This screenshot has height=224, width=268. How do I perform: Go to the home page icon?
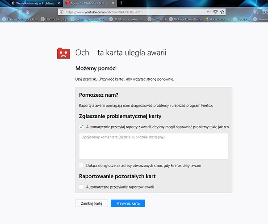[27, 12]
